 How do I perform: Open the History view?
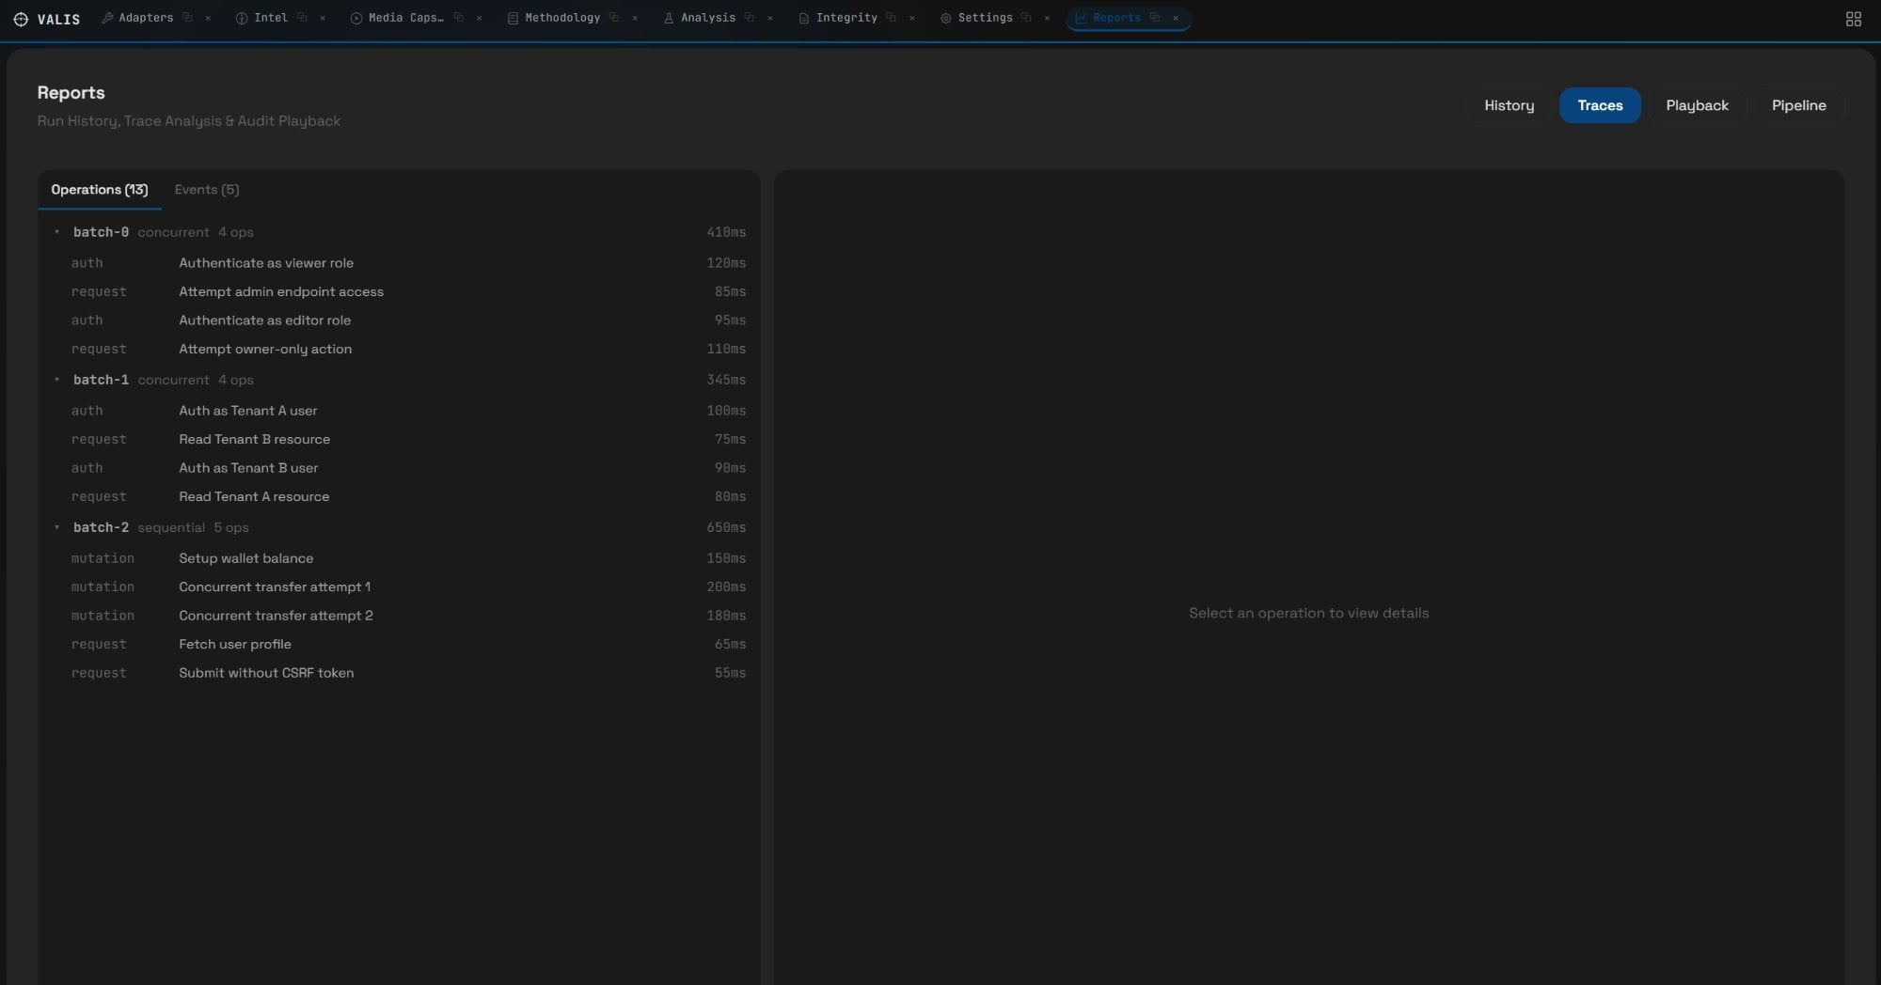(1509, 105)
